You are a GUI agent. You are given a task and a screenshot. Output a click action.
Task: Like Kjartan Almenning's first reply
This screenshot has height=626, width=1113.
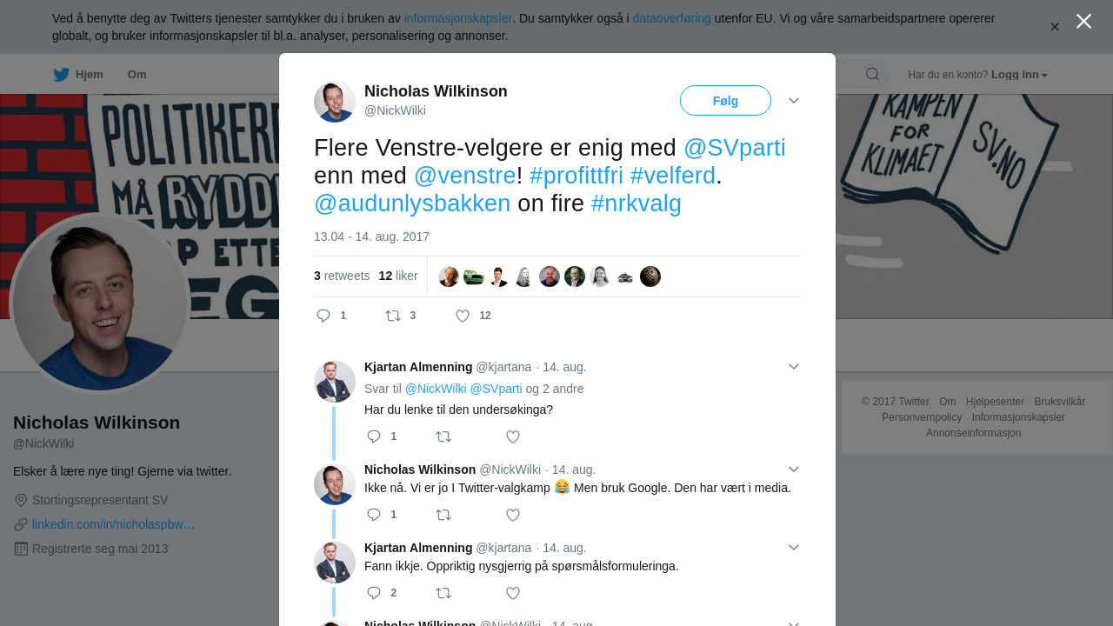513,436
